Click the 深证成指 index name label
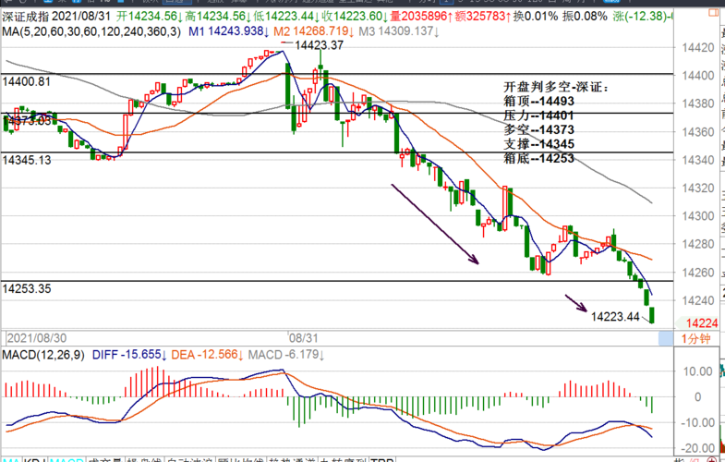This screenshot has width=725, height=462. 26,17
